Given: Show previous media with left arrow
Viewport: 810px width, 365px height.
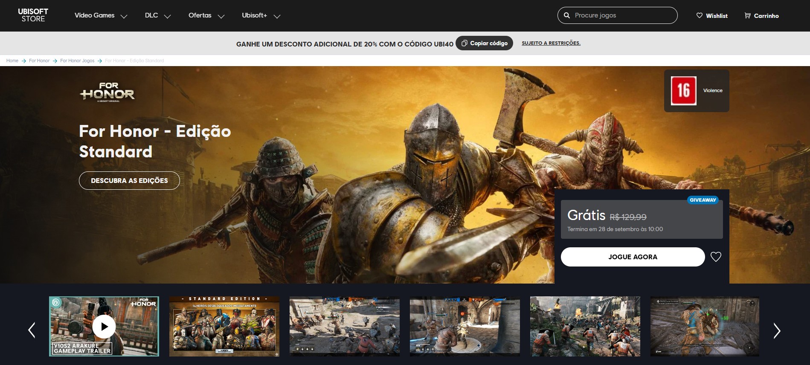Looking at the screenshot, I should coord(32,330).
